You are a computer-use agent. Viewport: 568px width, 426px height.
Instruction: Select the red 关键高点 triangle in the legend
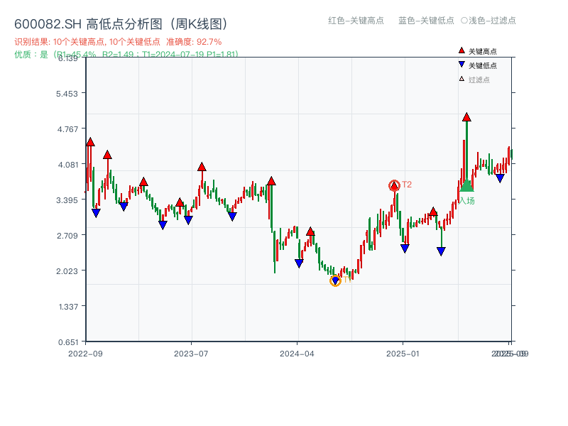pyautogui.click(x=461, y=50)
